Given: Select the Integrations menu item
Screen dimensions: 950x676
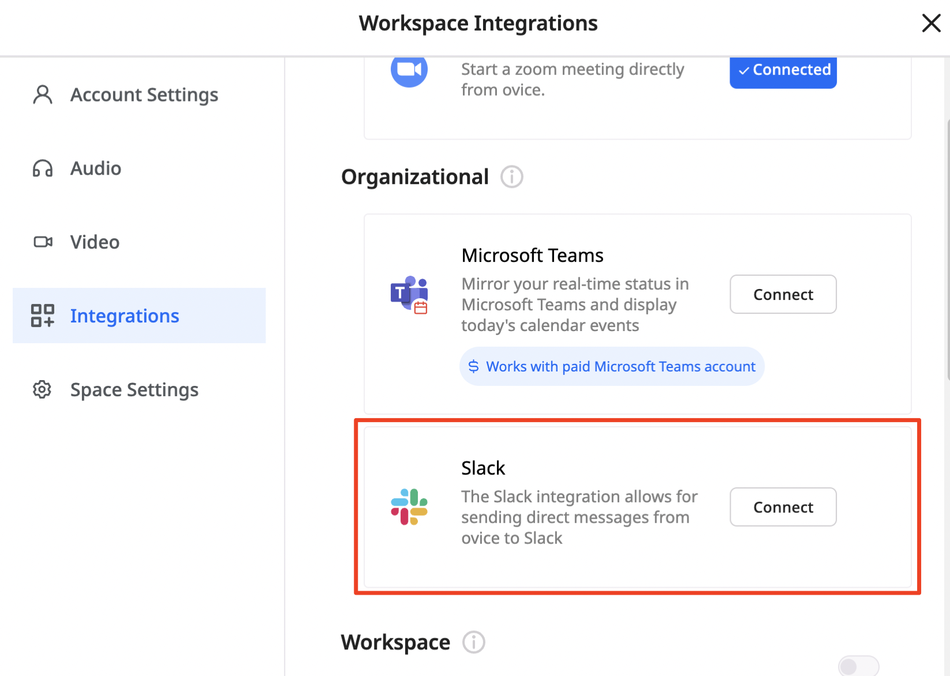Looking at the screenshot, I should [x=139, y=316].
